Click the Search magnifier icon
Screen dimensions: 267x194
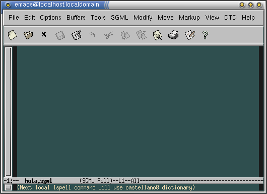click(x=158, y=35)
